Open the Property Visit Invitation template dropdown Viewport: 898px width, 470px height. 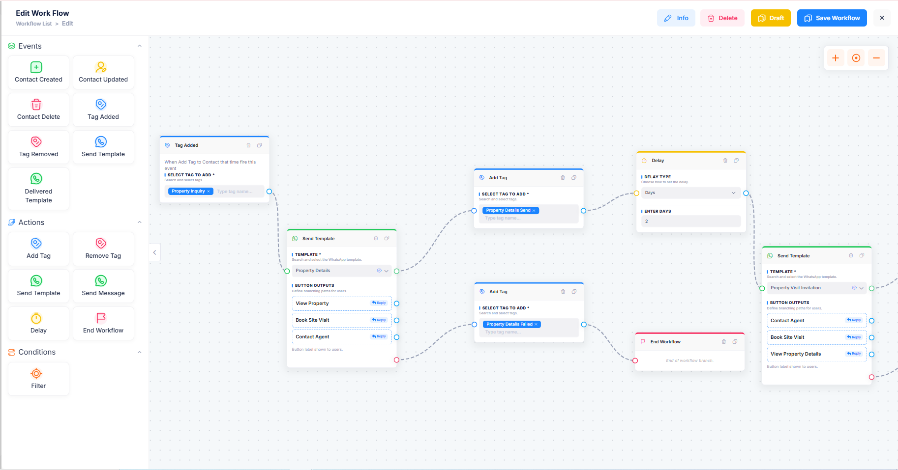[816, 288]
